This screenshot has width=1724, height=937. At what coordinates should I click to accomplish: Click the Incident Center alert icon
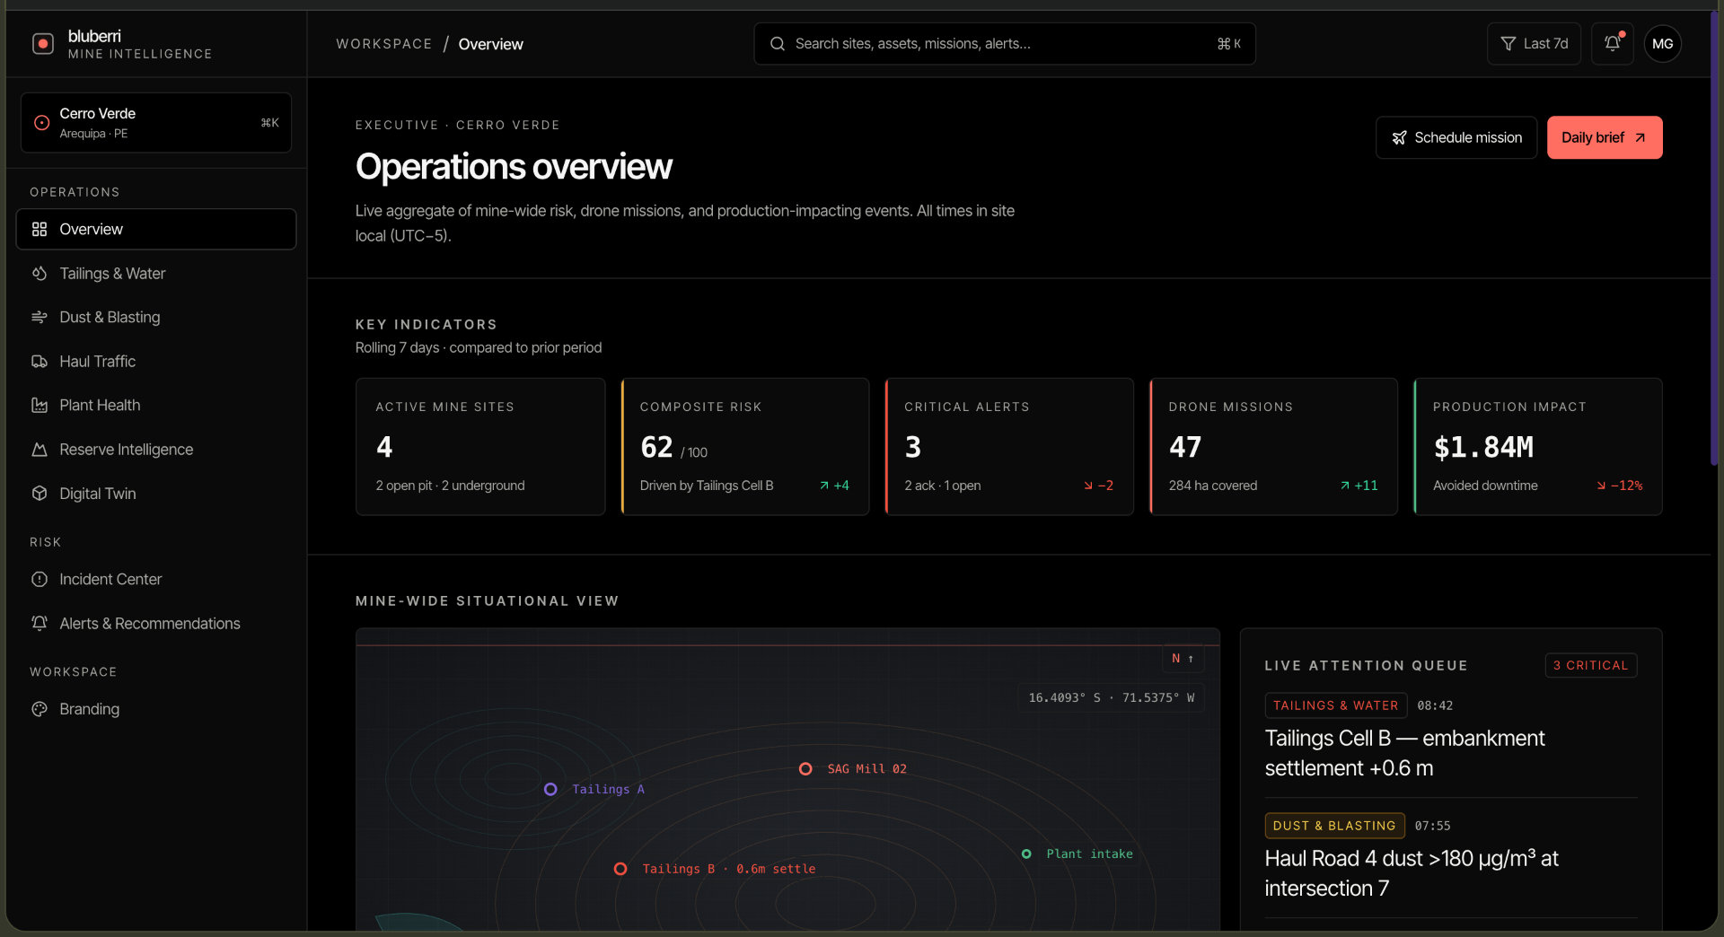pos(40,579)
